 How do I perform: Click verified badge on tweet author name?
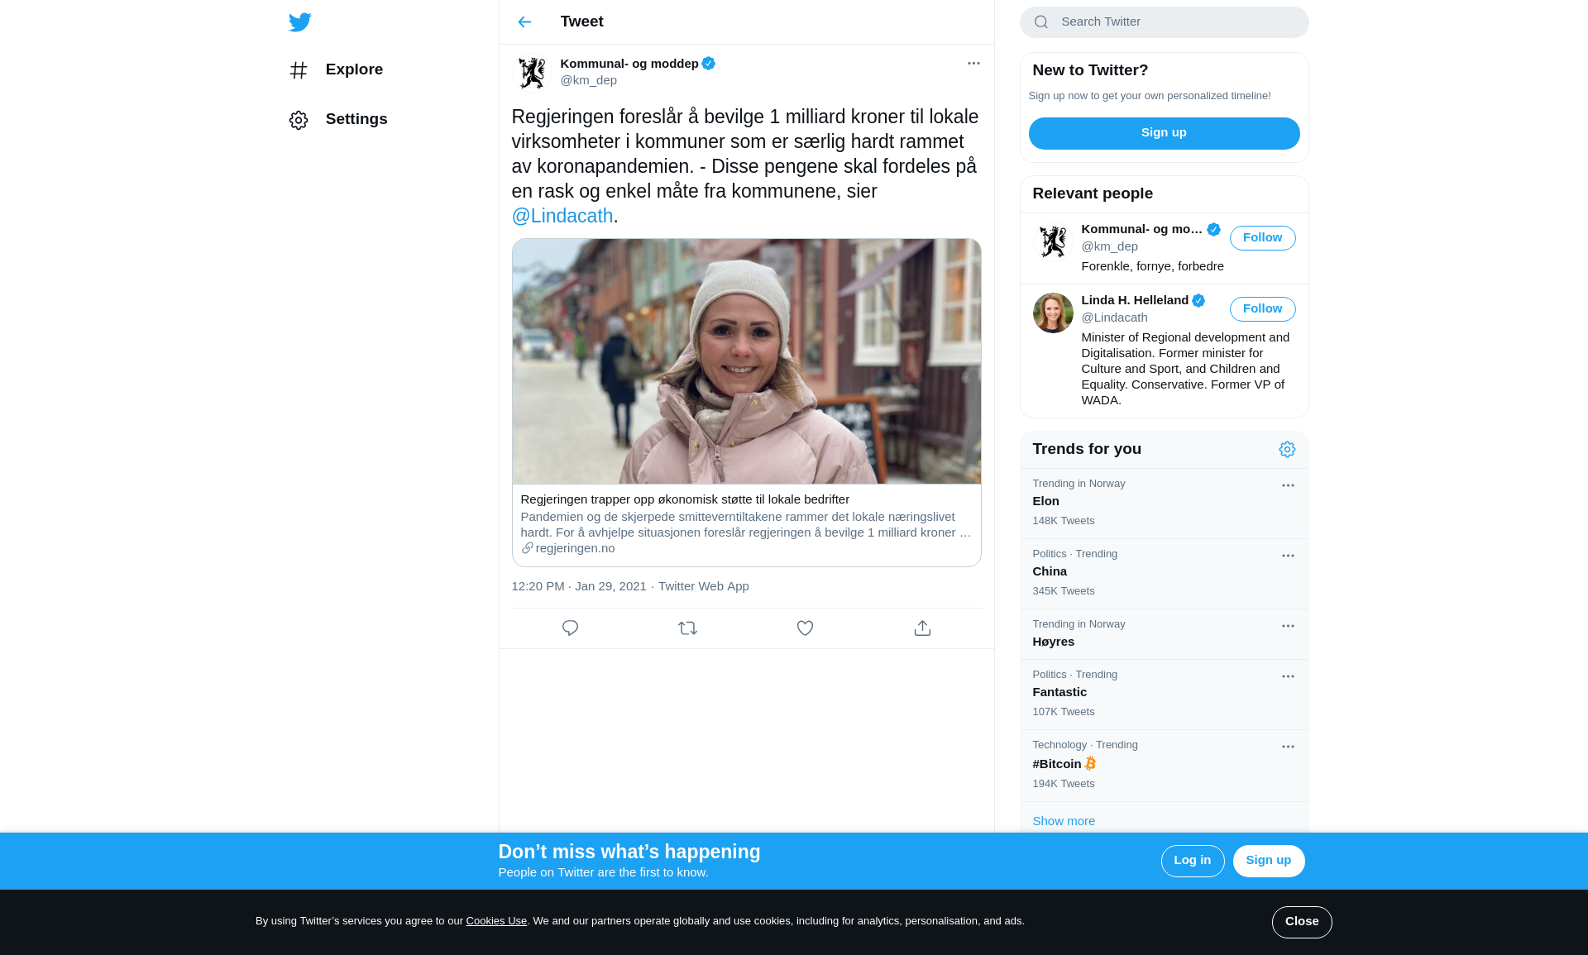pyautogui.click(x=709, y=64)
